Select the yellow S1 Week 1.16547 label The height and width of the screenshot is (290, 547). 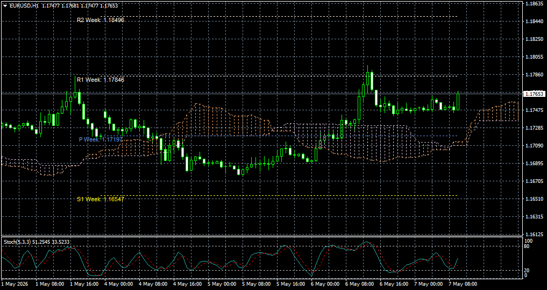click(x=101, y=199)
